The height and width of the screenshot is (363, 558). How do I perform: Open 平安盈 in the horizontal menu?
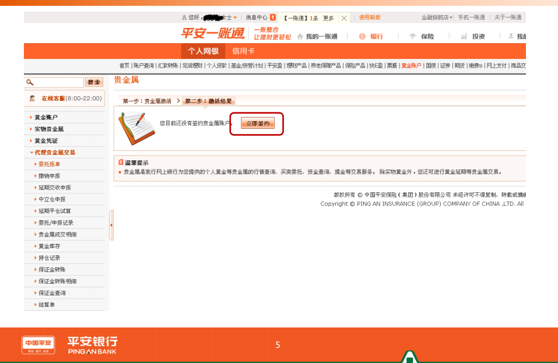point(275,65)
